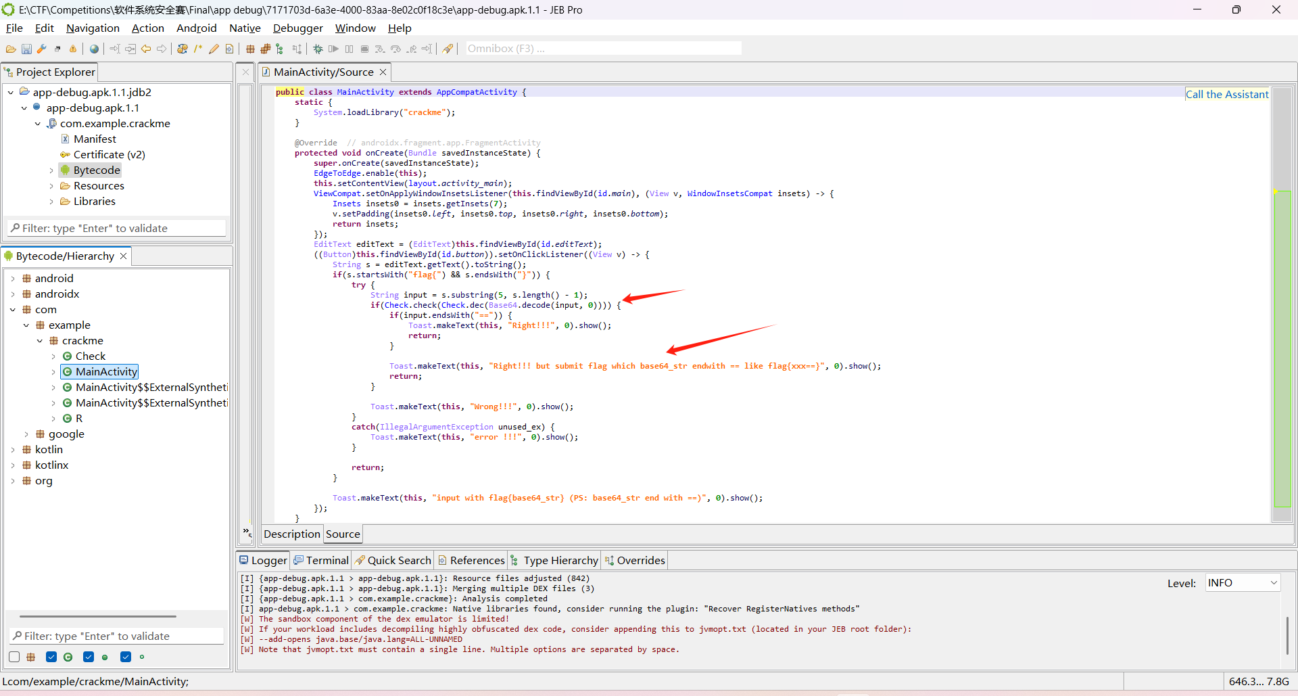Screen dimensions: 1298x696
Task: Click the Open folder toolbar icon
Action: (11, 49)
